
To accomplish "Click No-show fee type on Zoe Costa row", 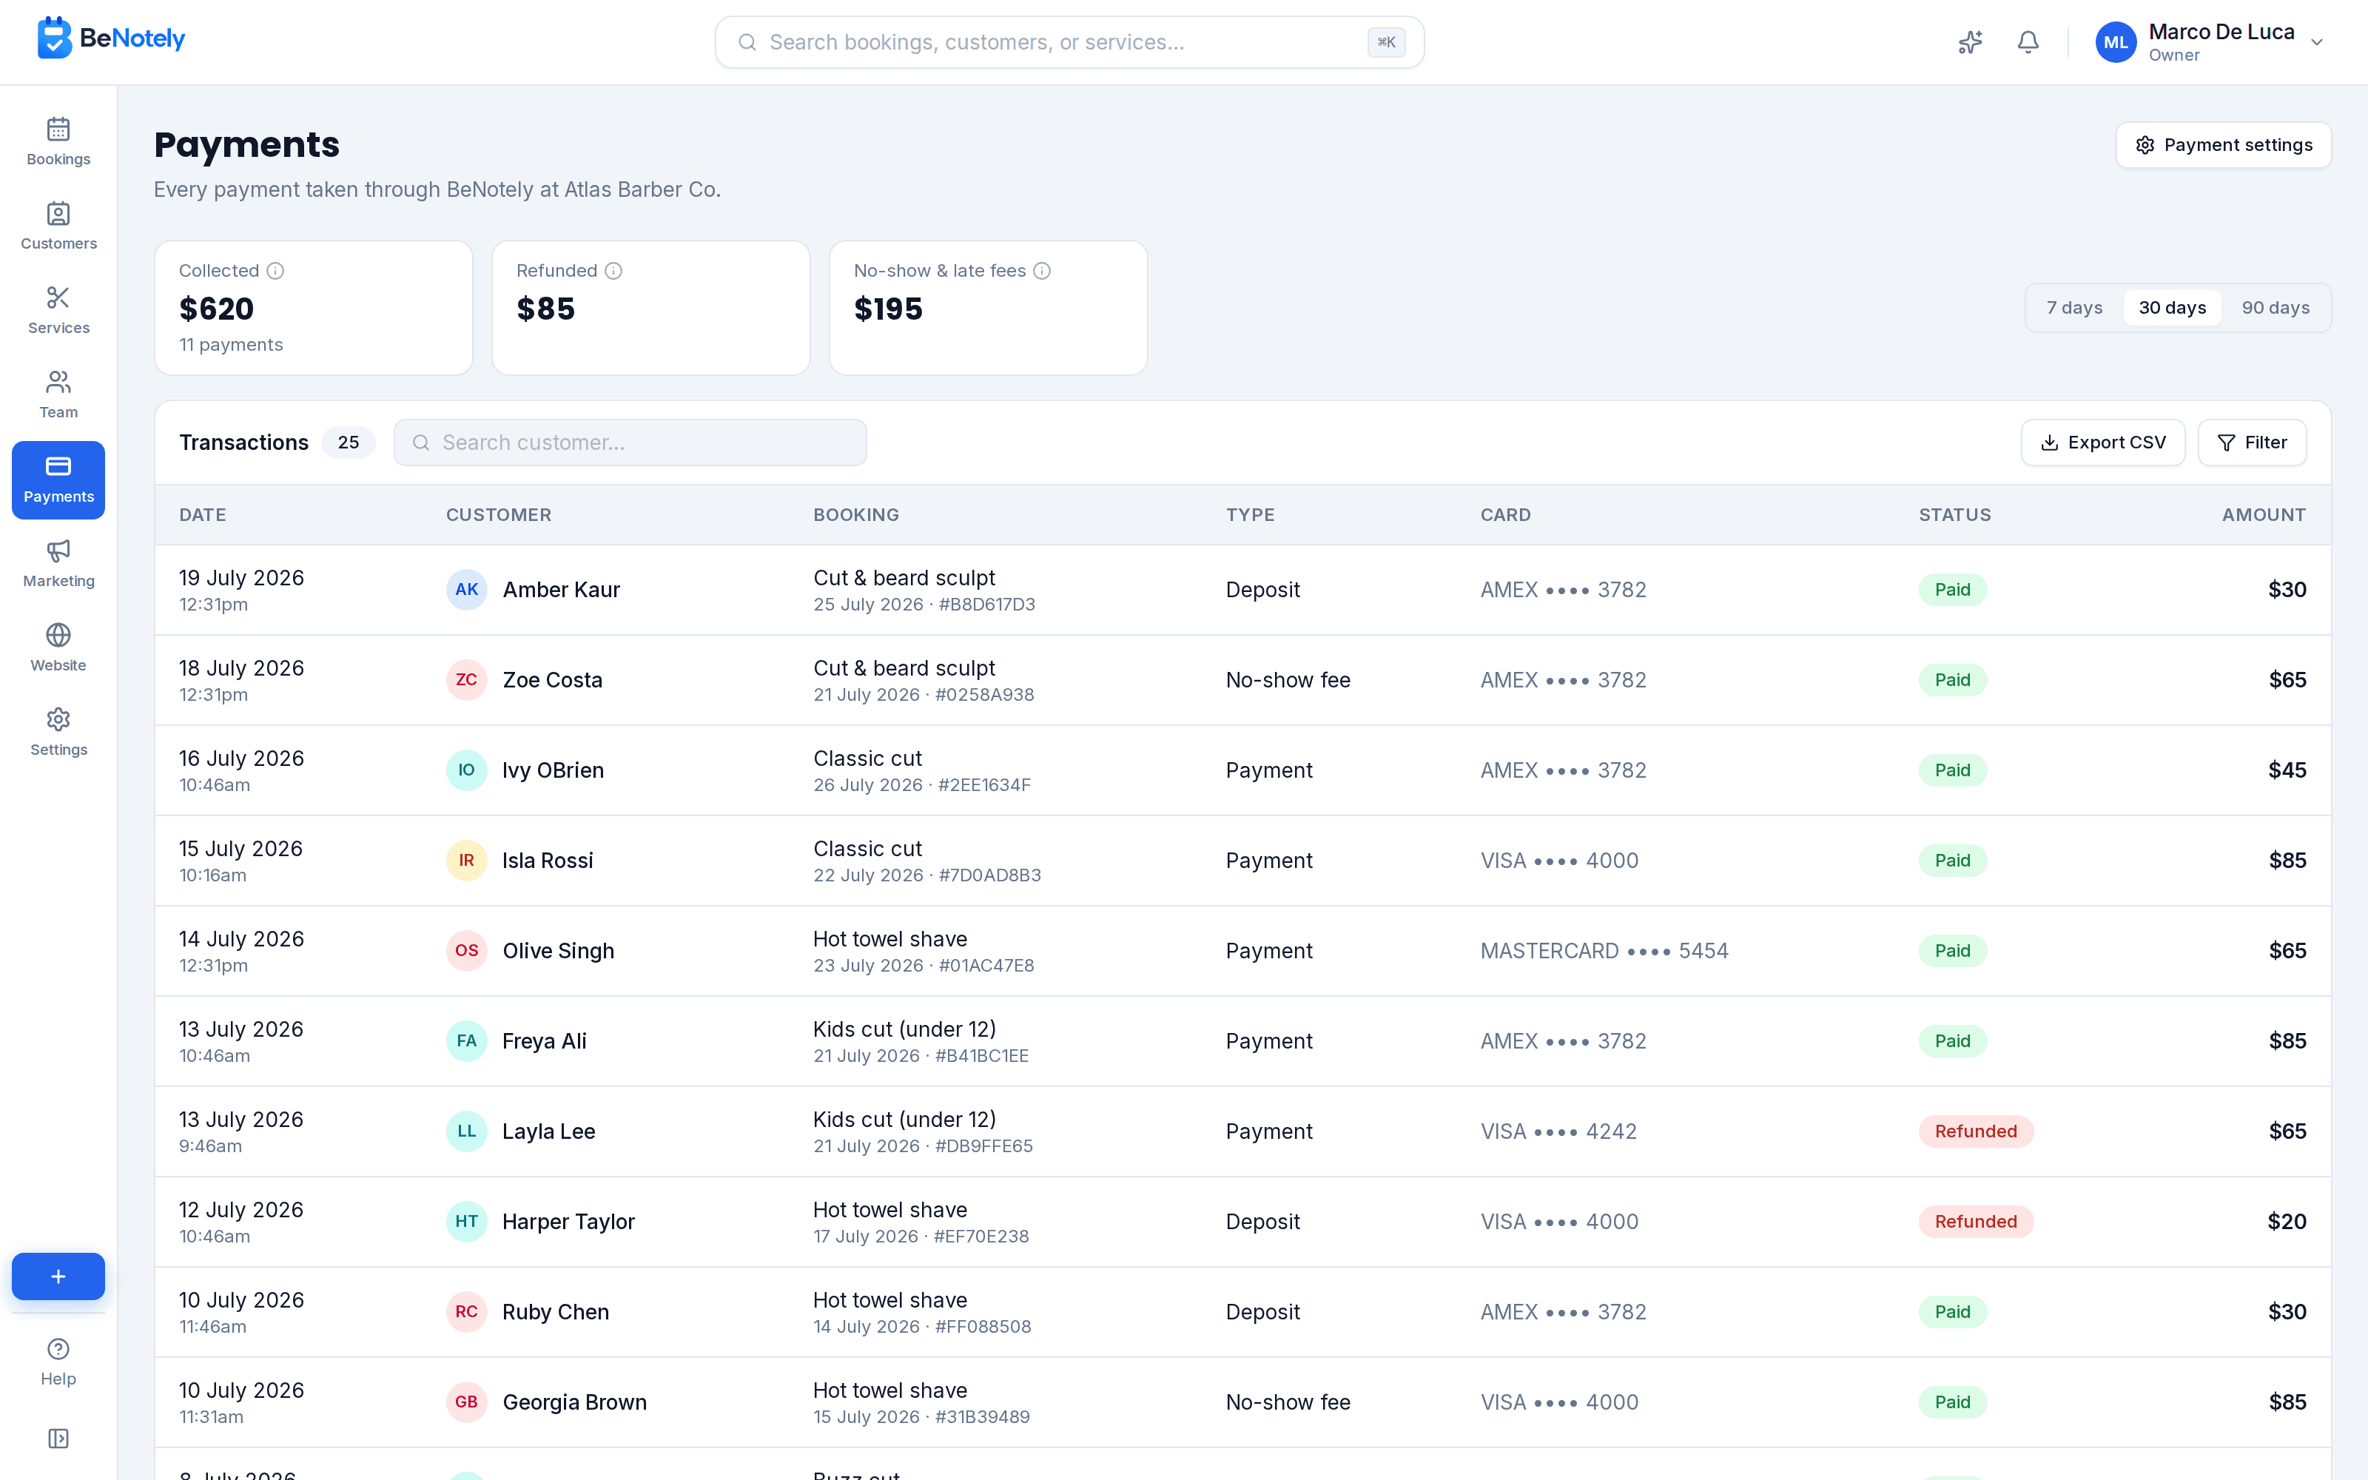I will (x=1288, y=679).
